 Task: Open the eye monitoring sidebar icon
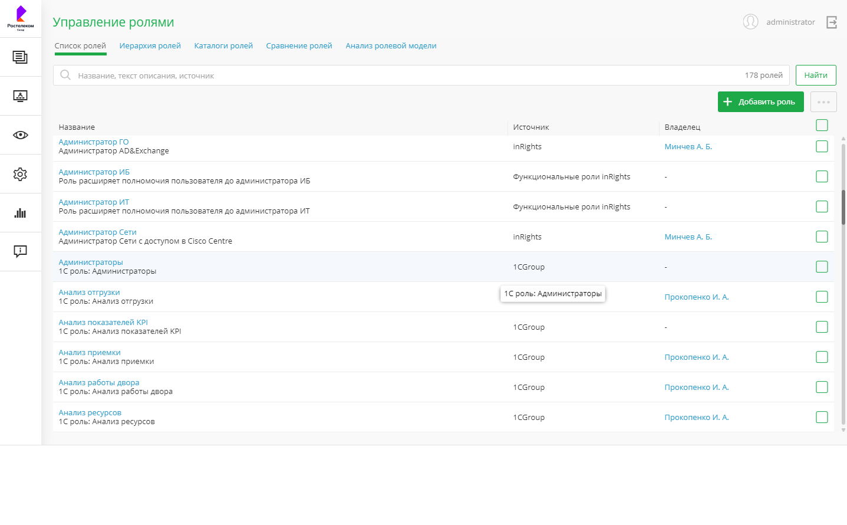[20, 135]
